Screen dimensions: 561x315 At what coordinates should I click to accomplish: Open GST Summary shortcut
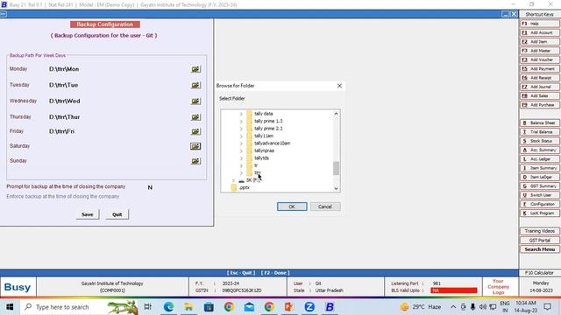click(540, 186)
